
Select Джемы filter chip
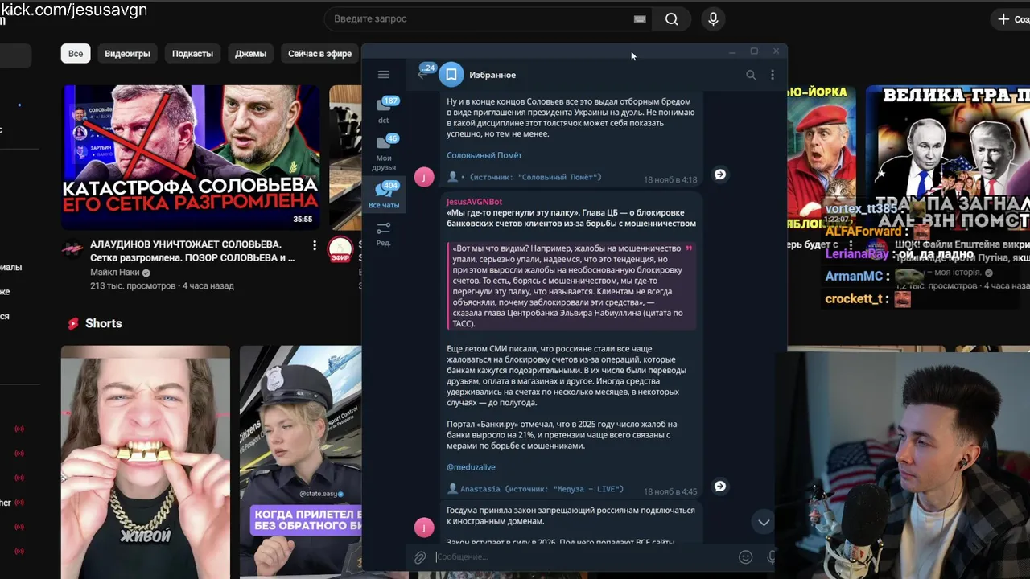point(250,54)
